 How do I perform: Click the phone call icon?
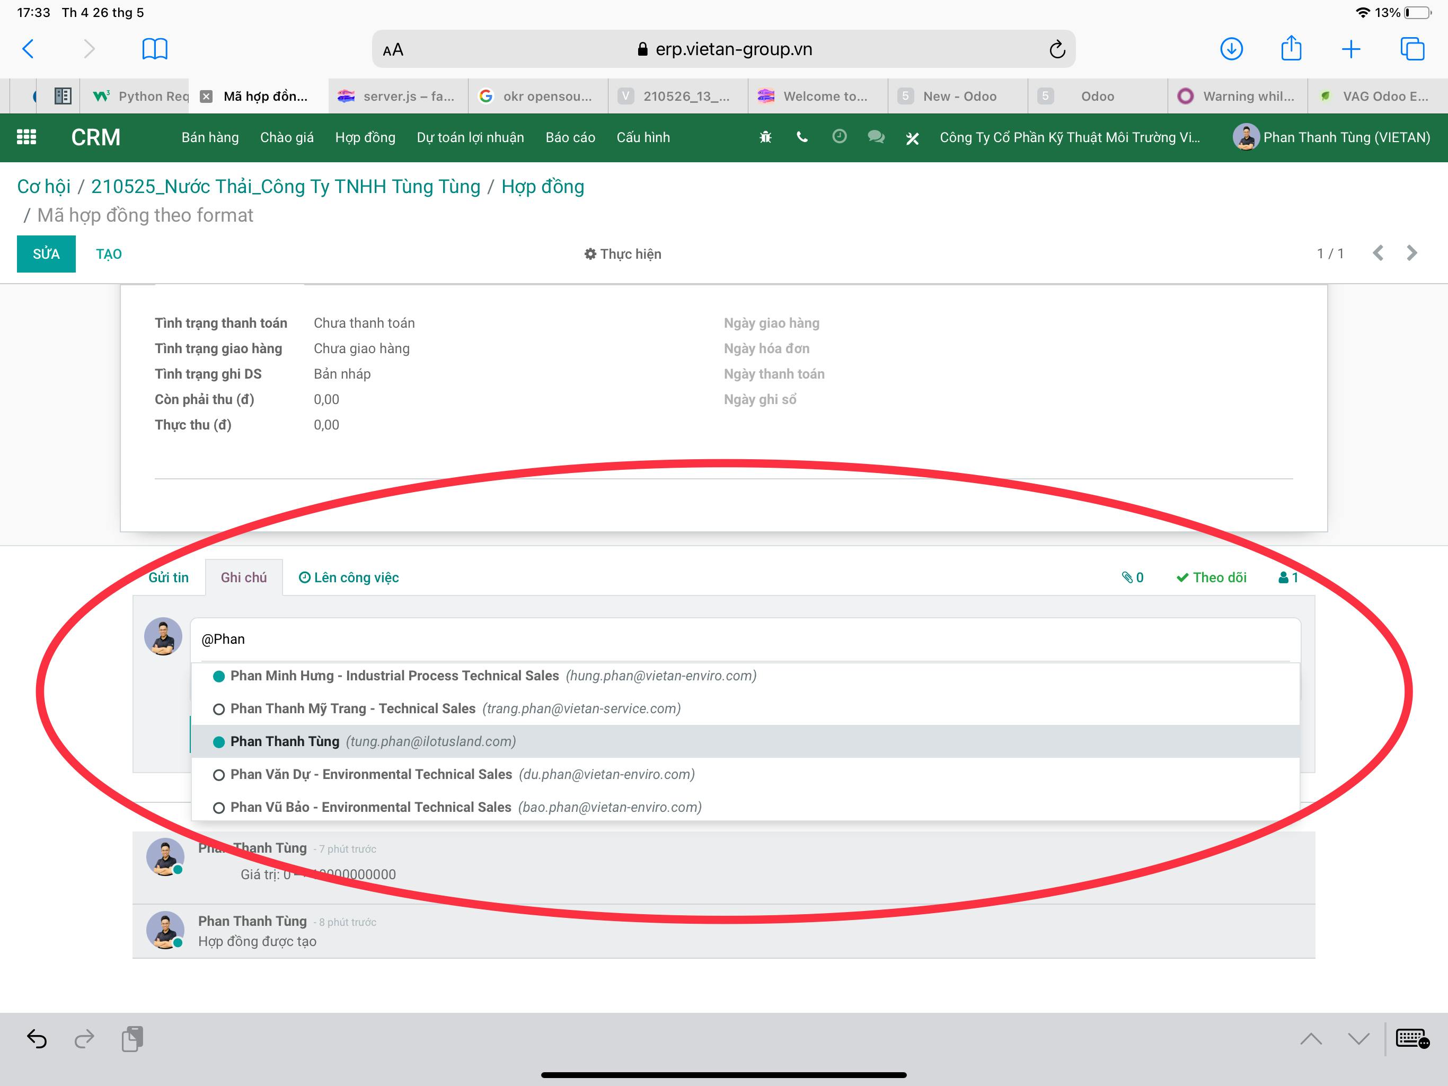pyautogui.click(x=802, y=137)
